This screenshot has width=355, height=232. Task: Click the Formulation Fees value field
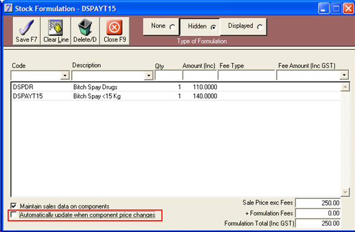tap(318, 213)
